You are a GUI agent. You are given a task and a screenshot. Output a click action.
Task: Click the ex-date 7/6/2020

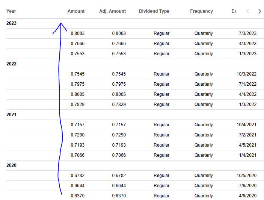(x=248, y=185)
